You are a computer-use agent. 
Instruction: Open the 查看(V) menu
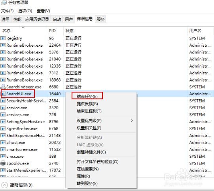tap(44, 11)
